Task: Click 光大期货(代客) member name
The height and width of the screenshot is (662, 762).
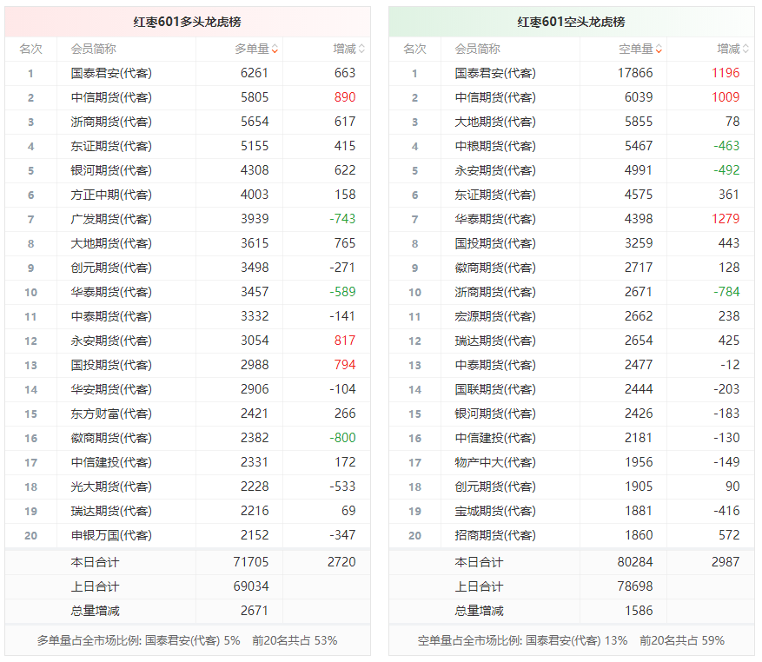Action: click(x=111, y=487)
